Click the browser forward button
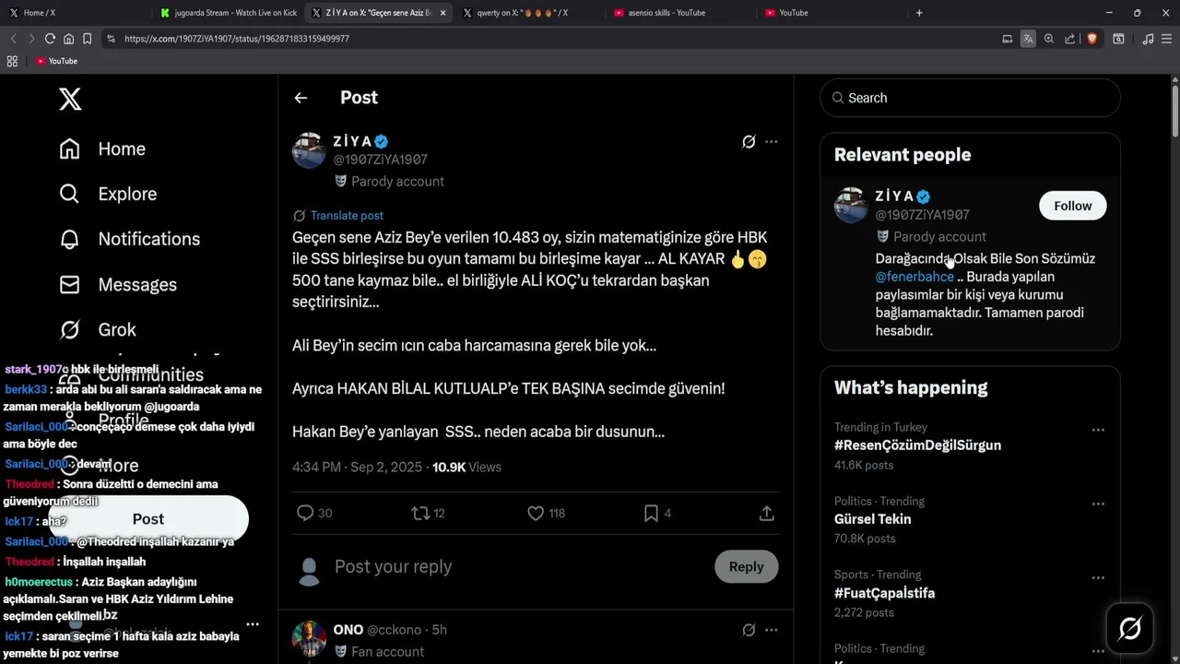This screenshot has height=664, width=1180. [31, 39]
